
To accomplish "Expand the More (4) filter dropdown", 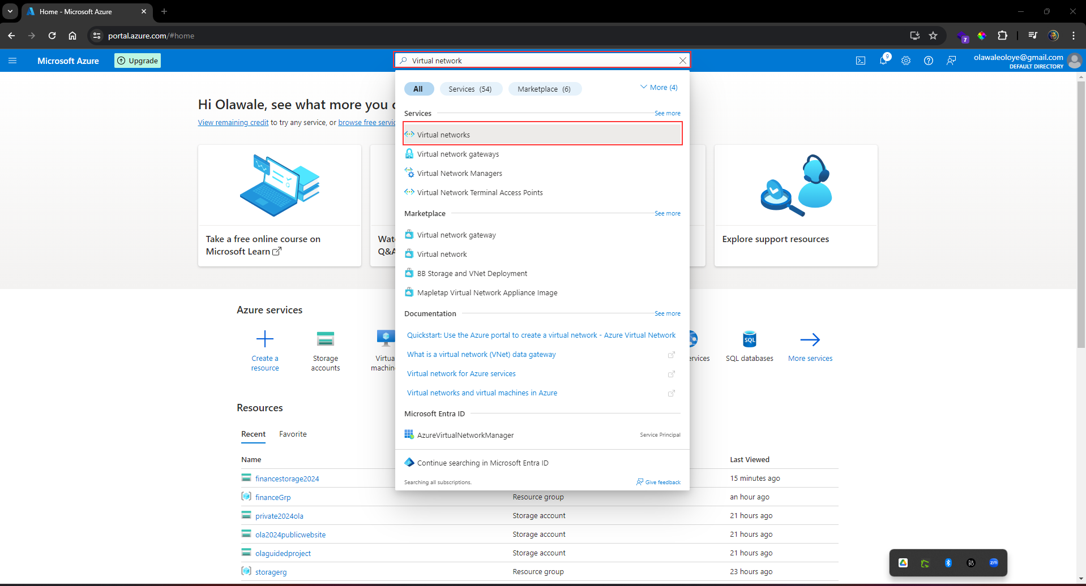I will pyautogui.click(x=658, y=87).
